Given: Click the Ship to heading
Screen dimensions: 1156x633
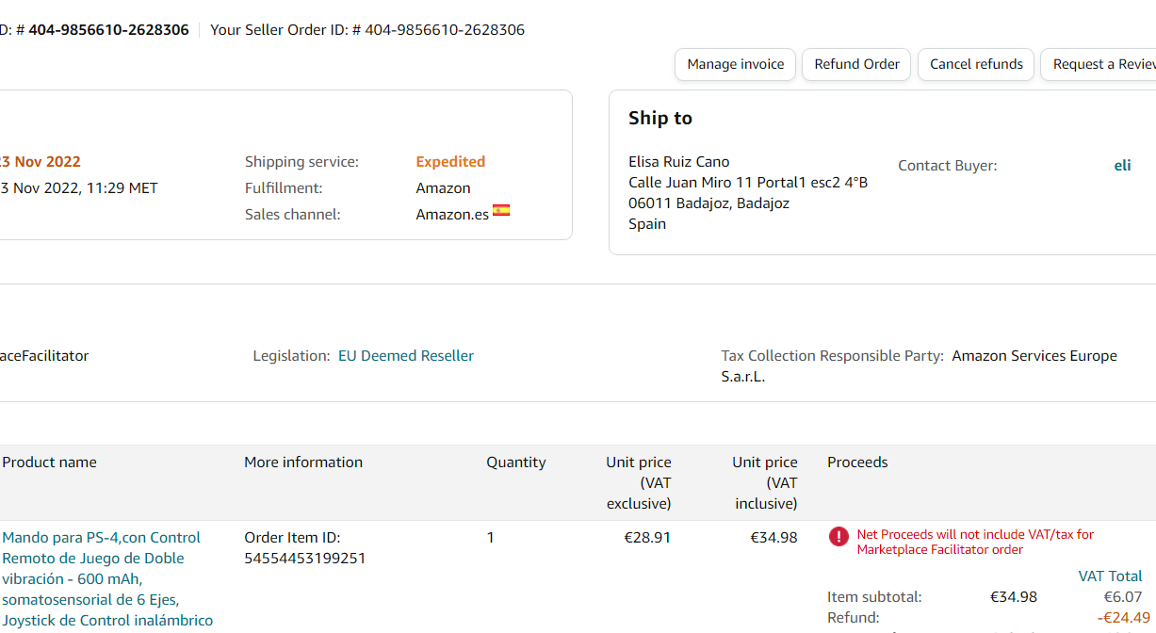Looking at the screenshot, I should coord(660,118).
